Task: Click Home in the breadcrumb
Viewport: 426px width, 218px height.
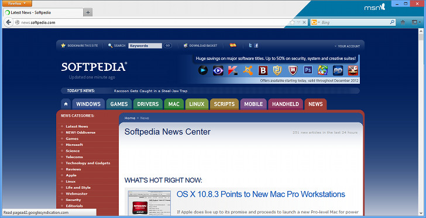Action: pyautogui.click(x=130, y=118)
